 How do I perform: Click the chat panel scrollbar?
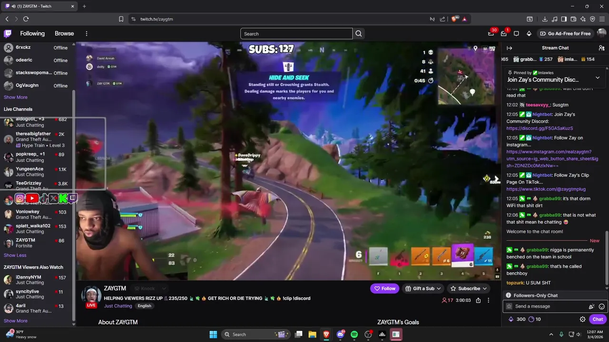(607, 259)
